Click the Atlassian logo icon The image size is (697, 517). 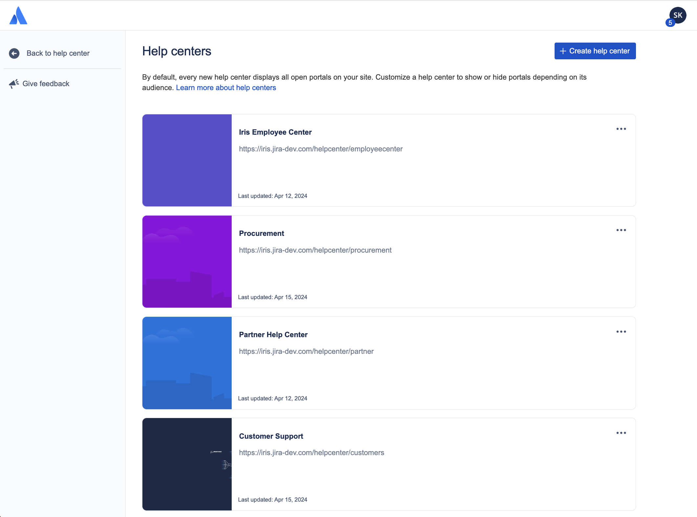tap(18, 15)
